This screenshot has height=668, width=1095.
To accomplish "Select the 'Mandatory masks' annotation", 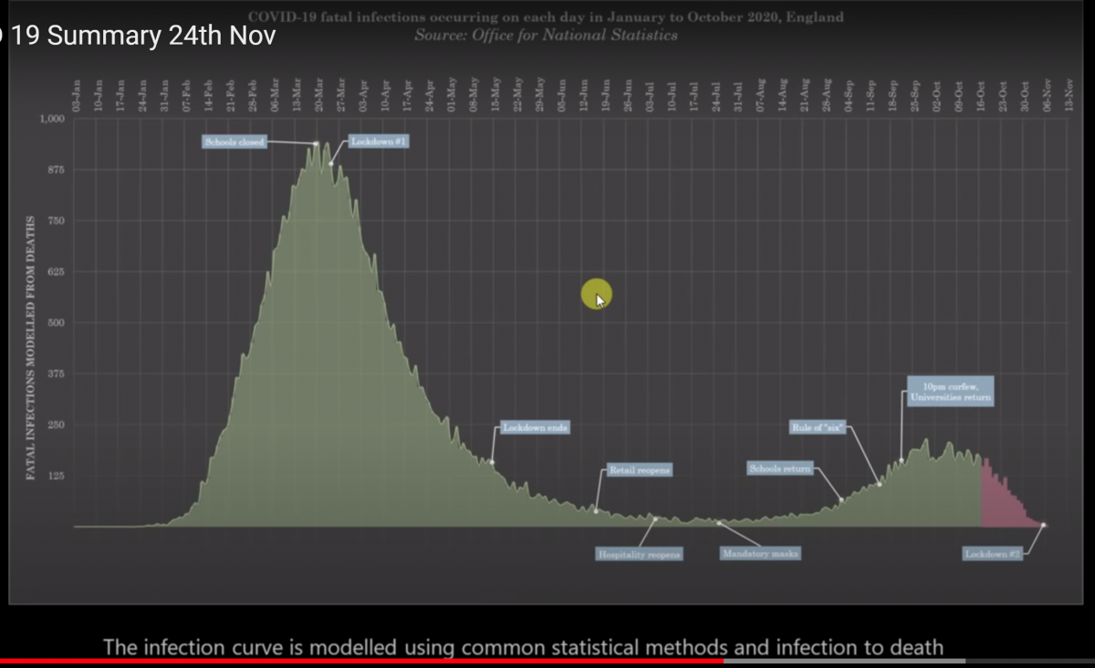I will (759, 553).
